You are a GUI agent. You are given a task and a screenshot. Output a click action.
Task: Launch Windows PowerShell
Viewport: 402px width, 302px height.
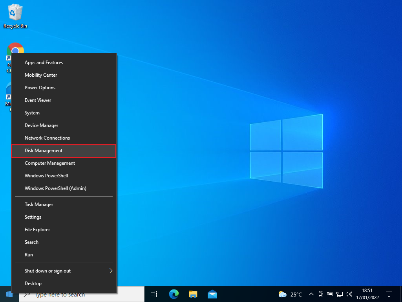(64, 176)
